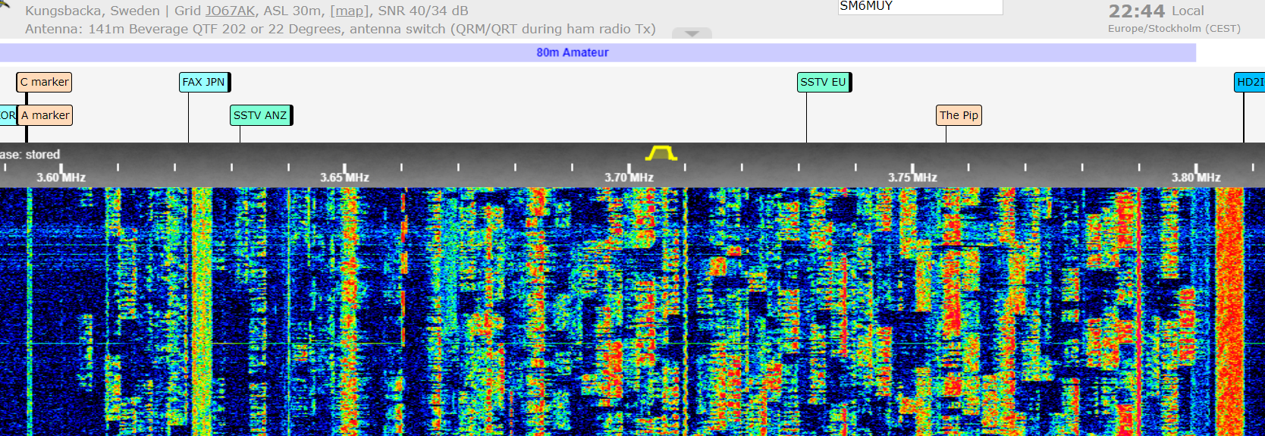Collapse the top bar with the down arrow
The height and width of the screenshot is (436, 1265).
pyautogui.click(x=691, y=33)
